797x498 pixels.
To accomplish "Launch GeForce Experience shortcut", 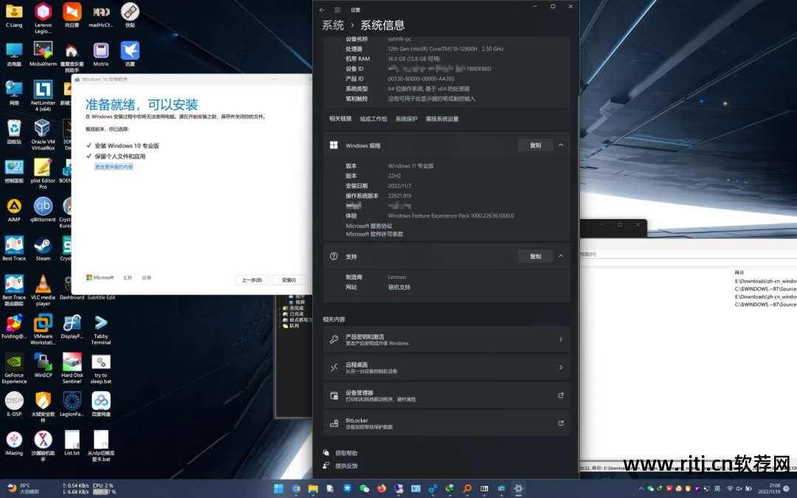I will [14, 368].
